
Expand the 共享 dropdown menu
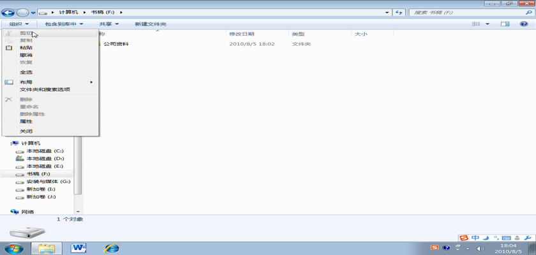tap(108, 24)
